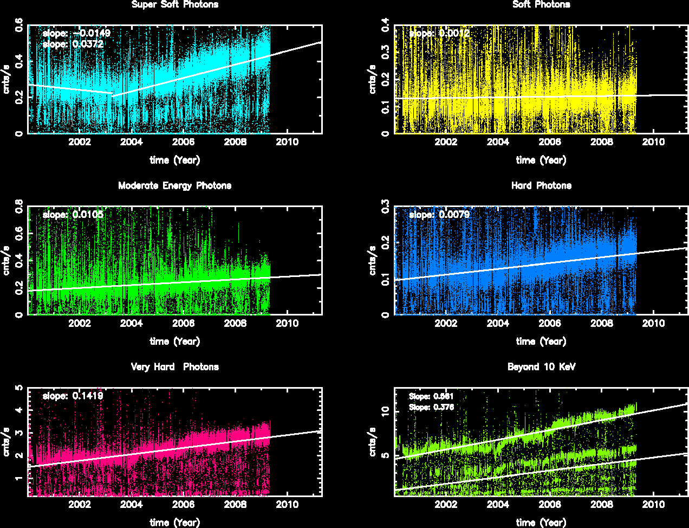
Task: Click the Super Soft Photons plot title
Action: coord(175,5)
